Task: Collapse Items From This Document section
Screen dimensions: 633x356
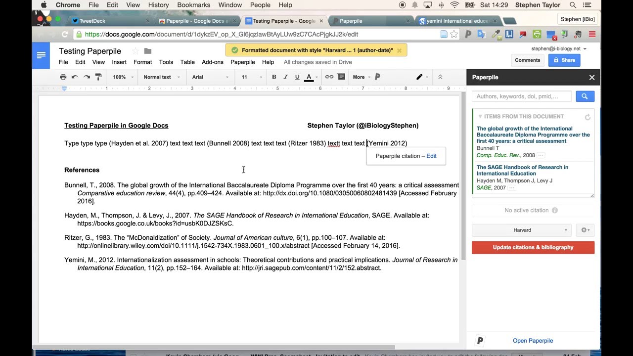Action: coord(480,117)
